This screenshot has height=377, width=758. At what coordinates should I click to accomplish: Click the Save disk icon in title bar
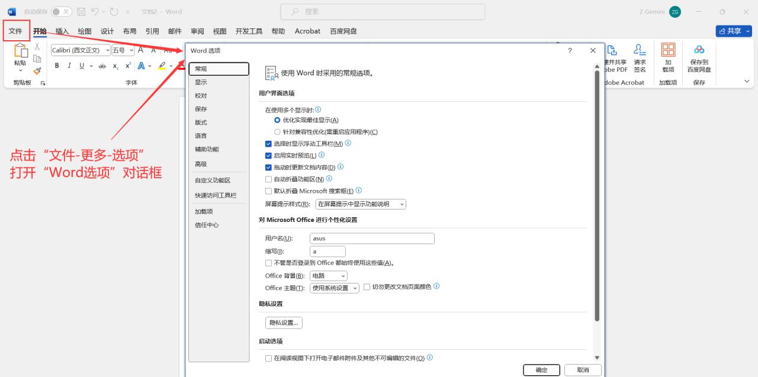[x=82, y=11]
